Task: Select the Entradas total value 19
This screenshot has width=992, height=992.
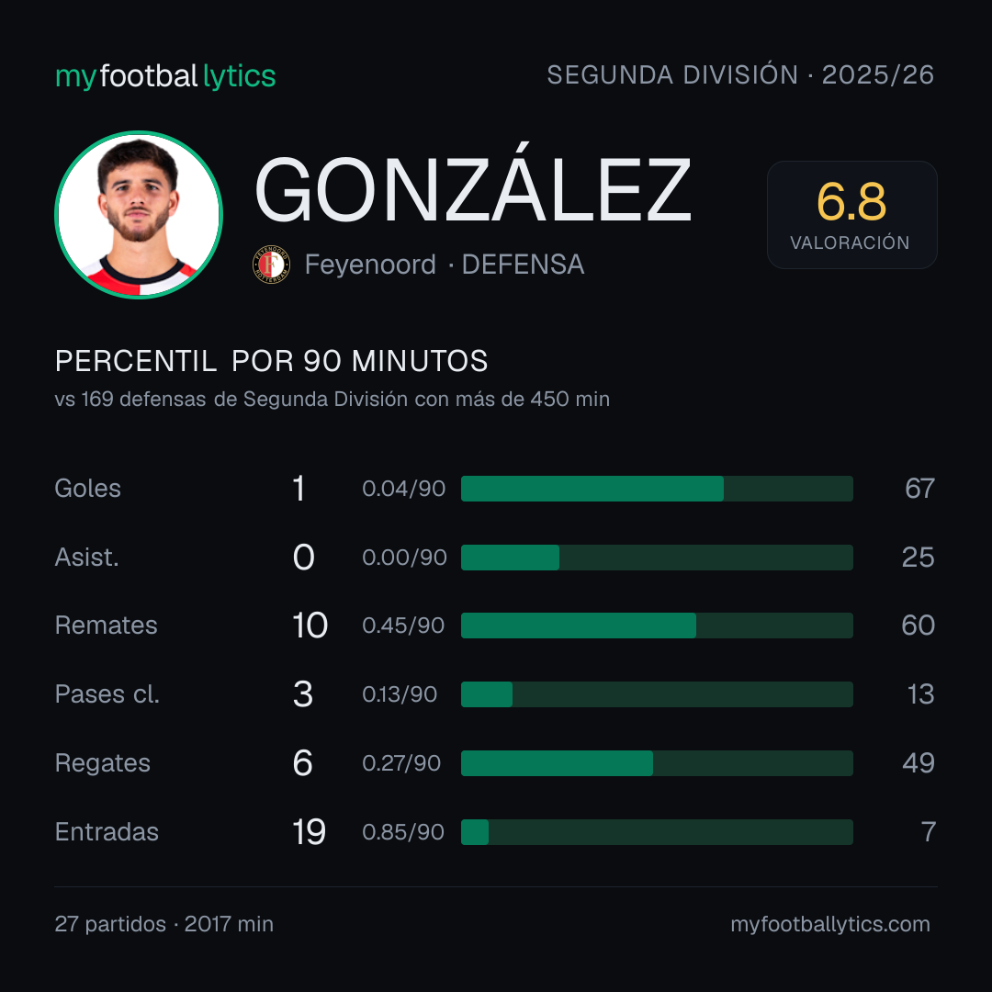Action: 309,832
